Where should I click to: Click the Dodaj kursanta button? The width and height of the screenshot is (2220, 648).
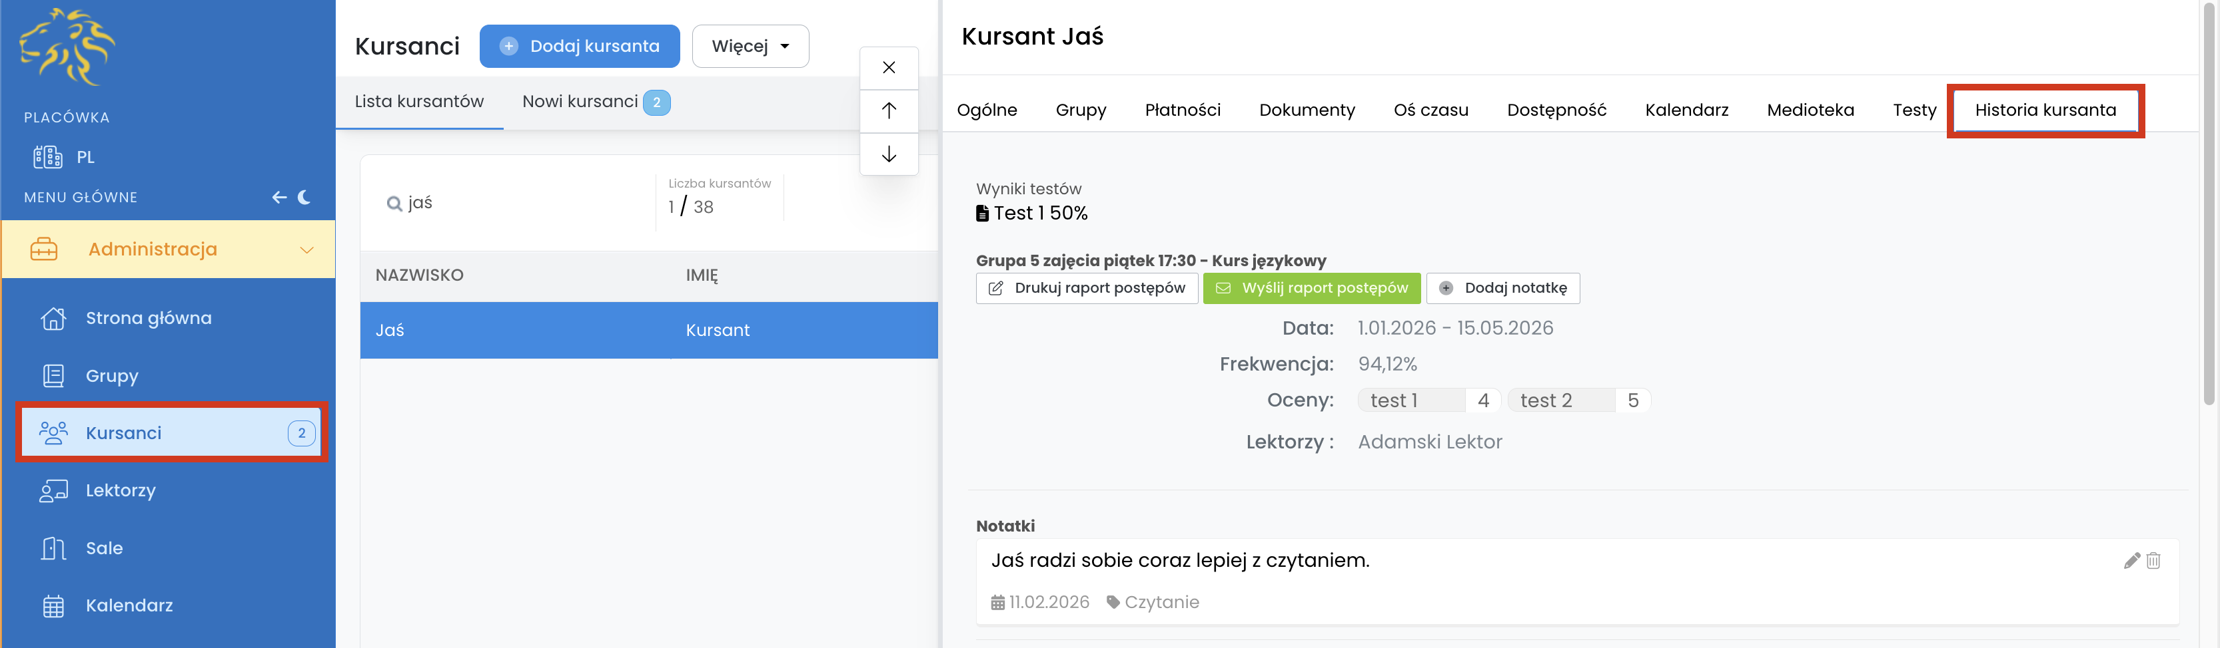coord(579,47)
